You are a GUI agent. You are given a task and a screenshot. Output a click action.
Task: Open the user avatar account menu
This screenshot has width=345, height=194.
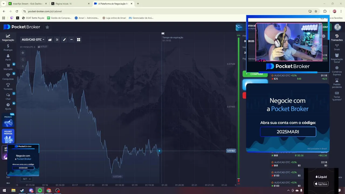(x=337, y=27)
